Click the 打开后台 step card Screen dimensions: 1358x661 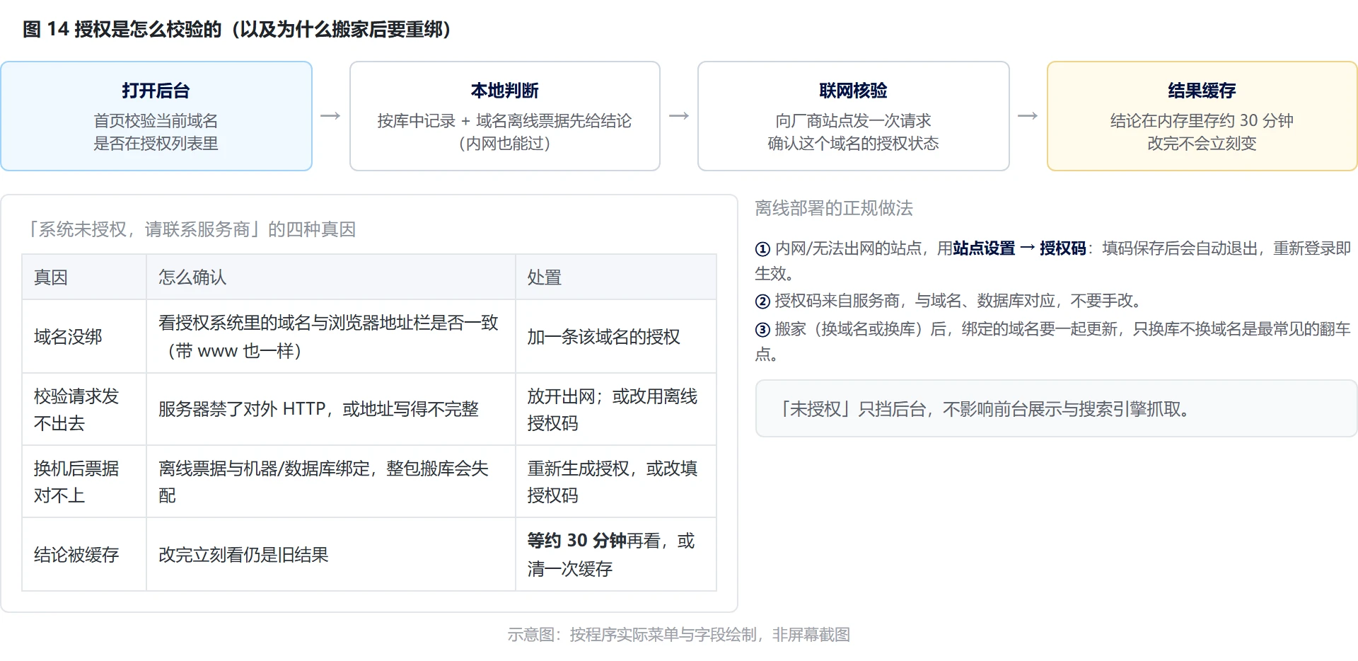coord(156,116)
